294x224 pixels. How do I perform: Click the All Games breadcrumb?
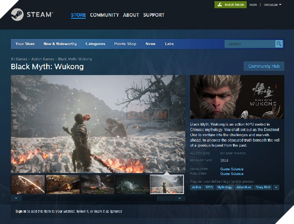pyautogui.click(x=19, y=59)
